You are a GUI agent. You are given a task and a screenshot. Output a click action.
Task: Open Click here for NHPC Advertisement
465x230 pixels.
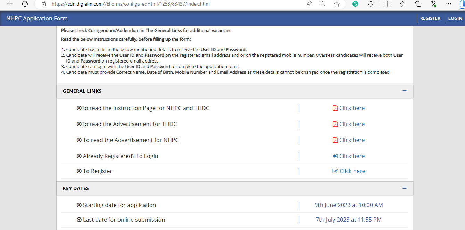(x=352, y=140)
